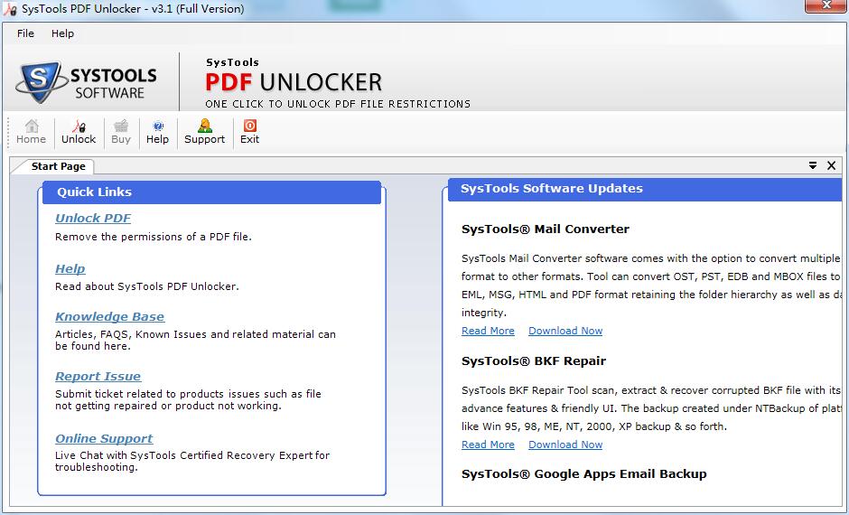Click the red Exit power icon
This screenshot has height=515, width=849.
point(249,126)
